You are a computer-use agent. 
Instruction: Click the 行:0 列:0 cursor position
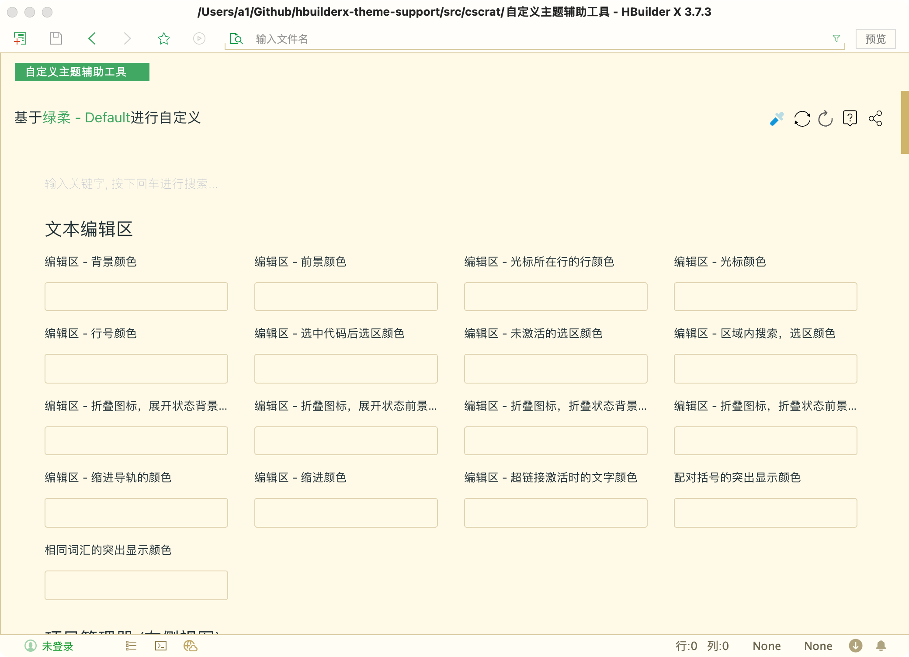click(x=702, y=646)
